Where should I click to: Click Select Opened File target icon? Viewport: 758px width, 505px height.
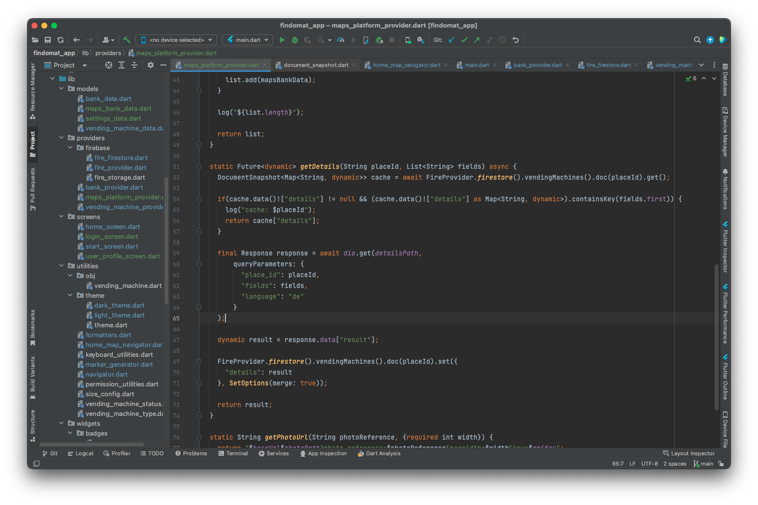[109, 65]
